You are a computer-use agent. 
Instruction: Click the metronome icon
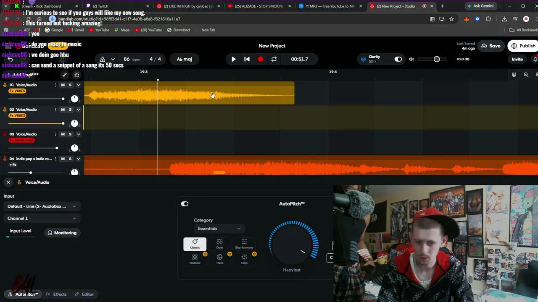pos(103,59)
